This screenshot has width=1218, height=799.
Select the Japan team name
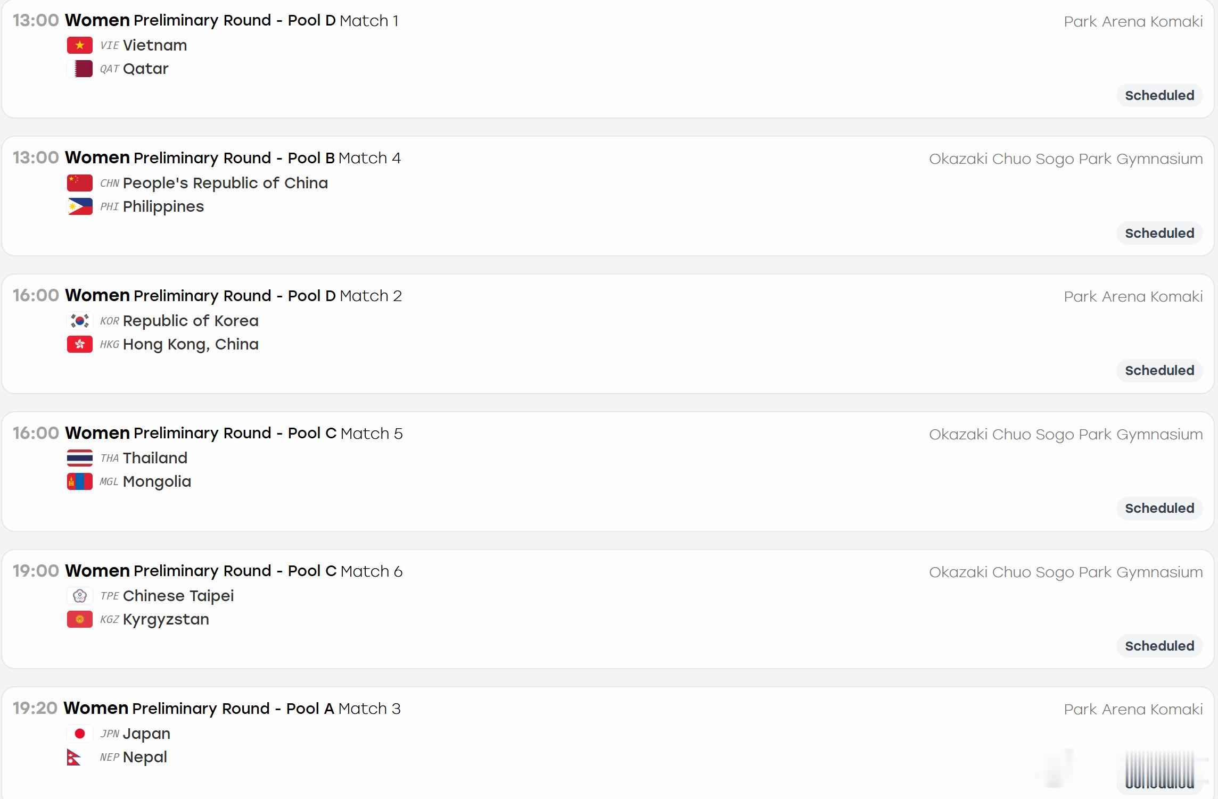click(x=146, y=734)
